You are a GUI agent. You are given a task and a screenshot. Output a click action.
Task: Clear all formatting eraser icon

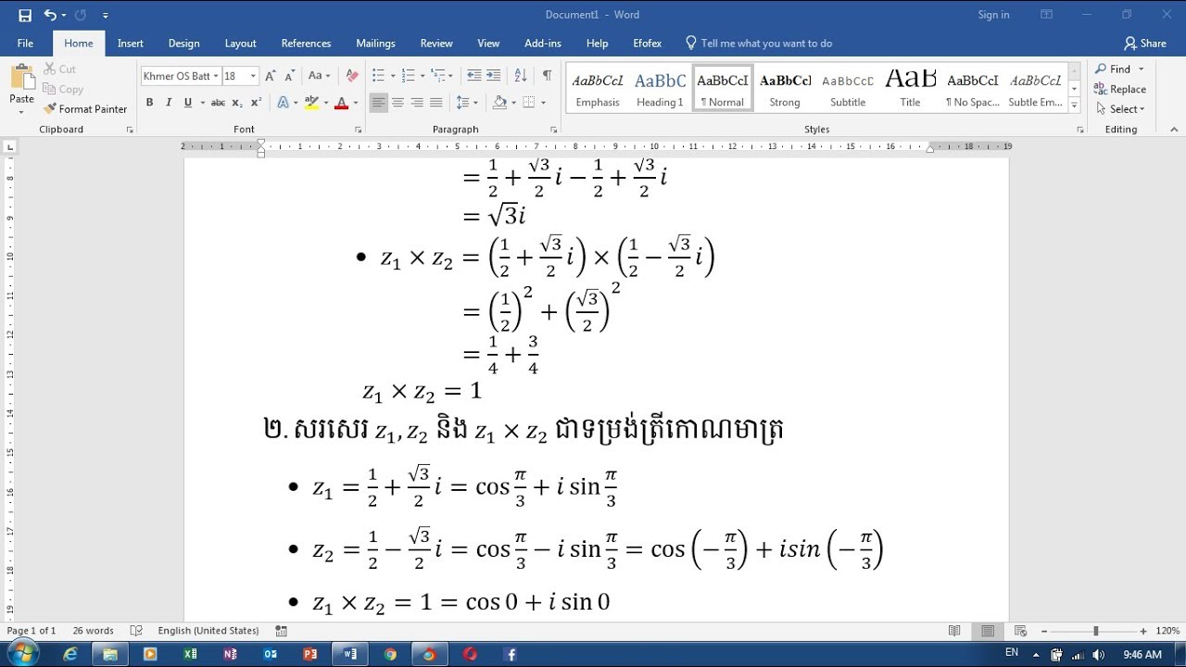[x=351, y=76]
